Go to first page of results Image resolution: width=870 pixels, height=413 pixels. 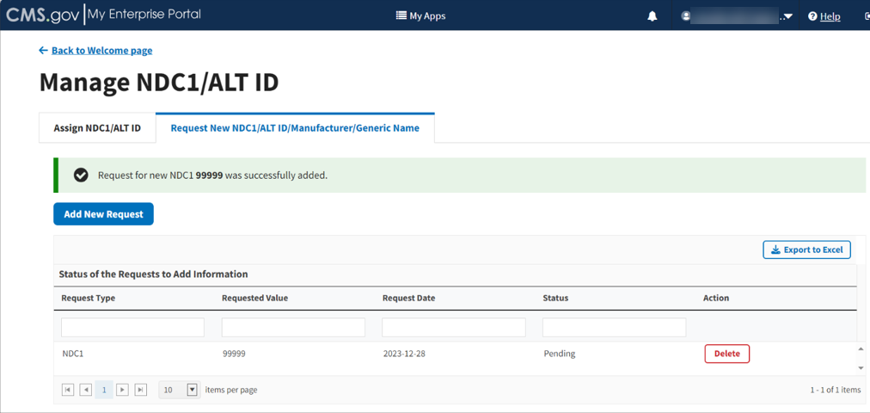(68, 390)
